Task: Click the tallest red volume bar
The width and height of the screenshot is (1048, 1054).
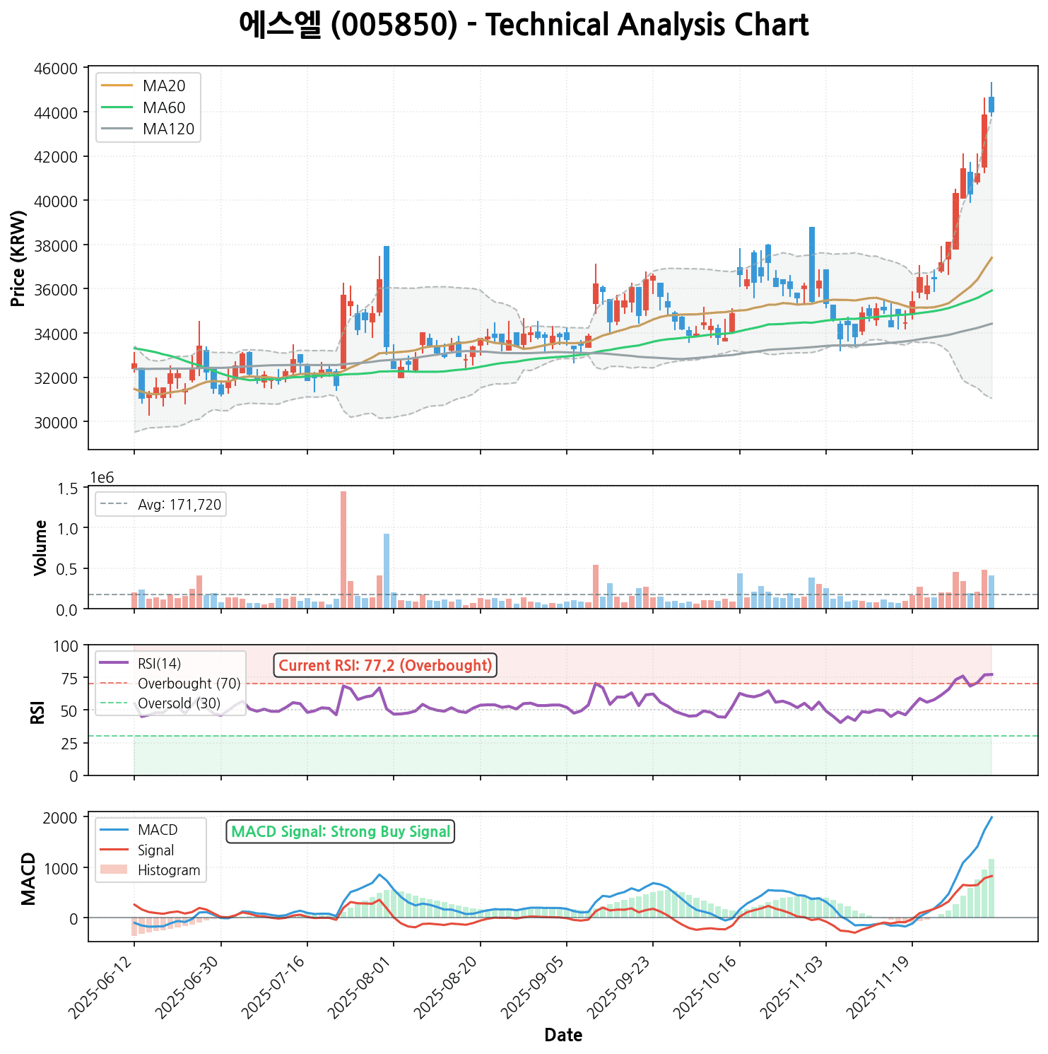Action: point(343,549)
